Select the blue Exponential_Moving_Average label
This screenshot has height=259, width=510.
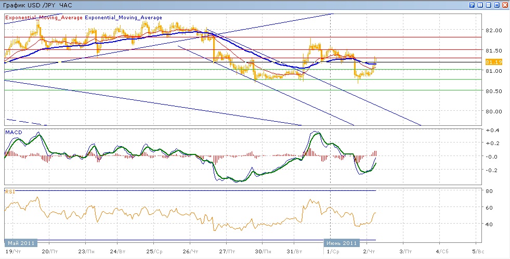pos(123,18)
